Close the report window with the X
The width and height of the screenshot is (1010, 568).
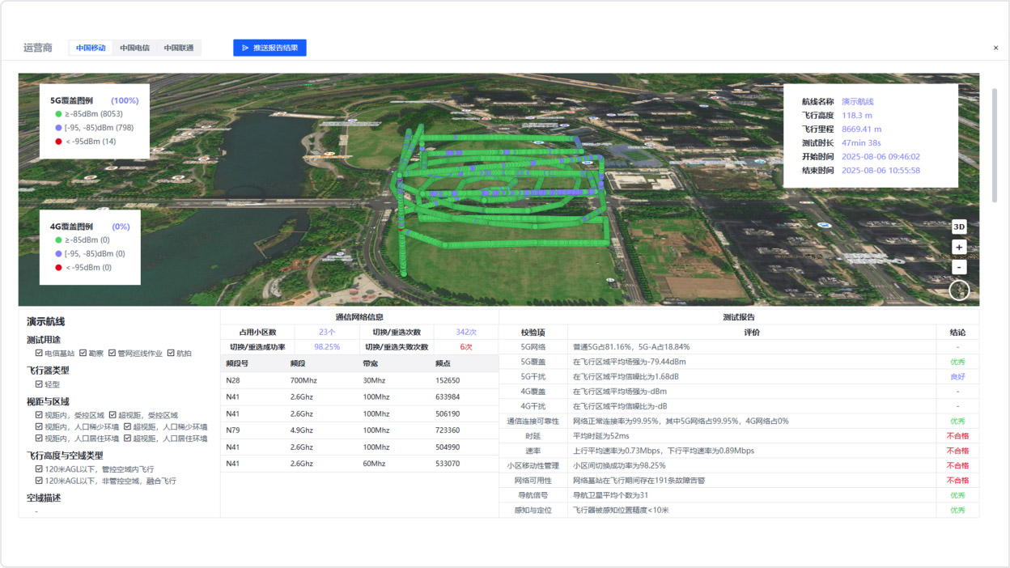[995, 48]
